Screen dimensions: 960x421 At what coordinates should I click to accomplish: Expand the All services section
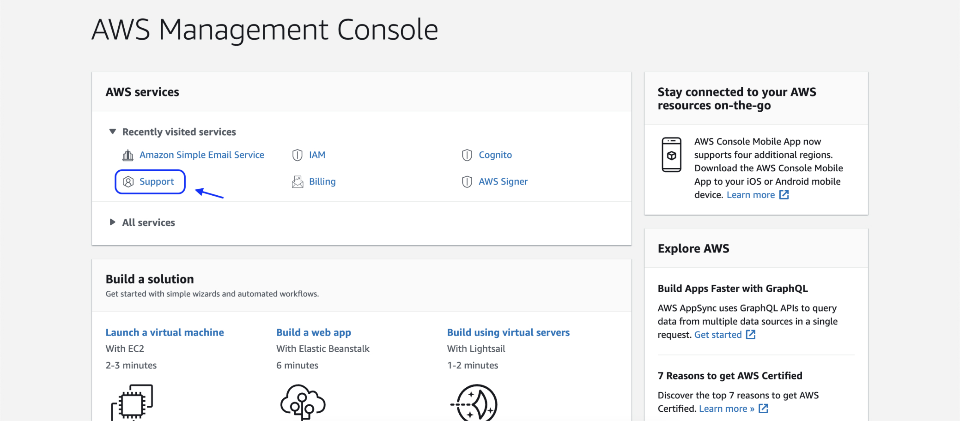[112, 222]
